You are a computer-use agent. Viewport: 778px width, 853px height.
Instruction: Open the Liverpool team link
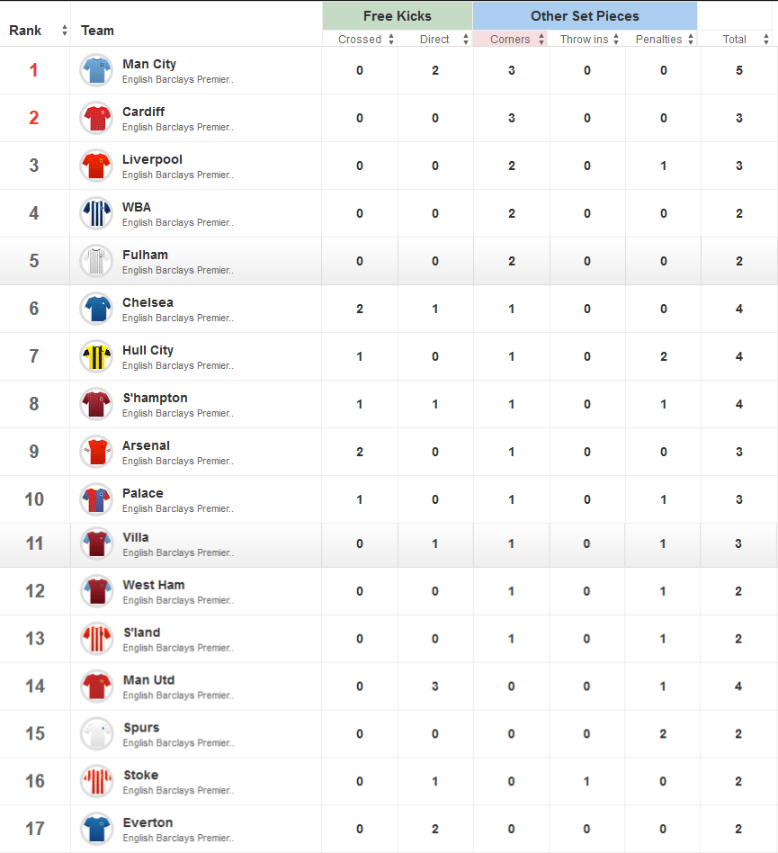(152, 159)
